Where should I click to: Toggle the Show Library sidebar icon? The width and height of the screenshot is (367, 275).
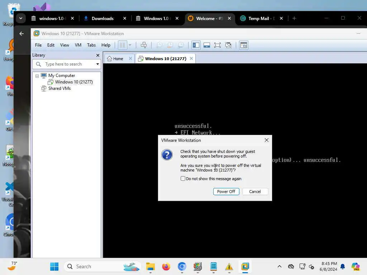pyautogui.click(x=196, y=45)
